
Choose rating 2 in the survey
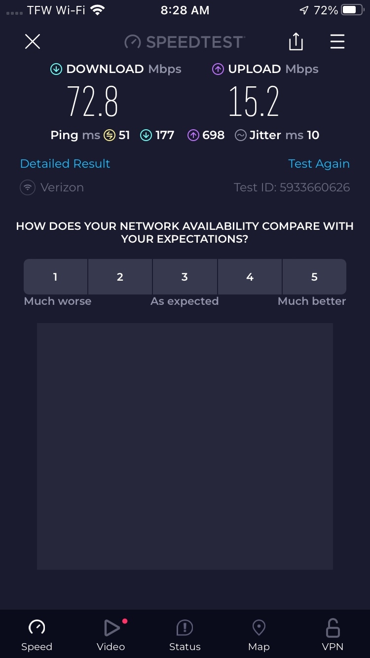pyautogui.click(x=120, y=277)
